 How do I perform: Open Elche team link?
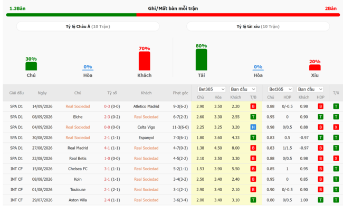click(x=78, y=117)
